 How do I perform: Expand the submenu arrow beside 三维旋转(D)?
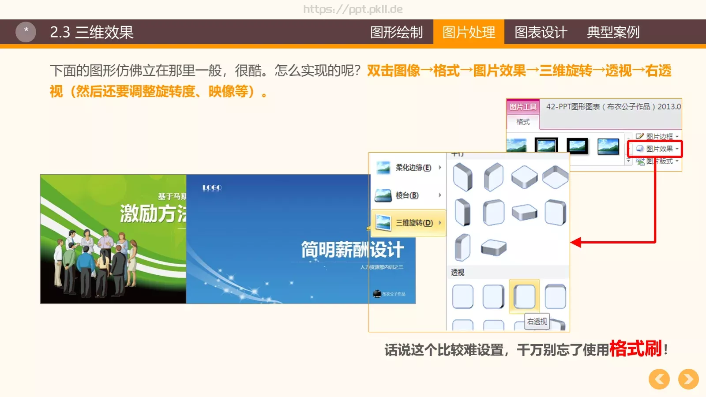440,223
